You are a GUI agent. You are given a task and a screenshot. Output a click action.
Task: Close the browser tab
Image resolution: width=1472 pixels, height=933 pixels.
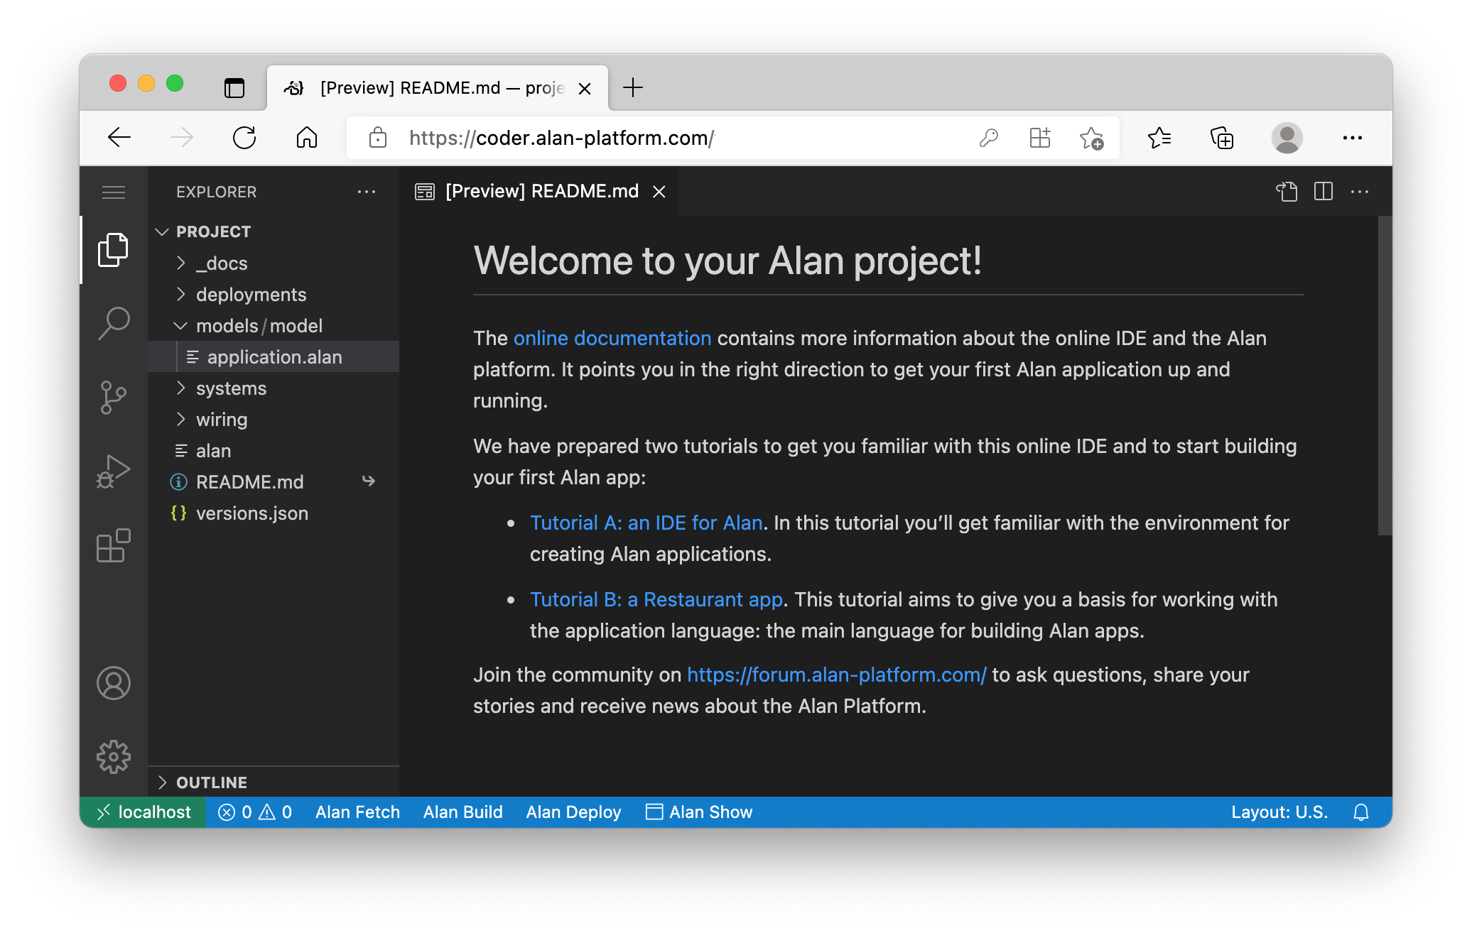[585, 88]
